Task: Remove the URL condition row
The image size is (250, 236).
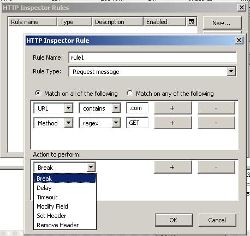Action: point(216,108)
